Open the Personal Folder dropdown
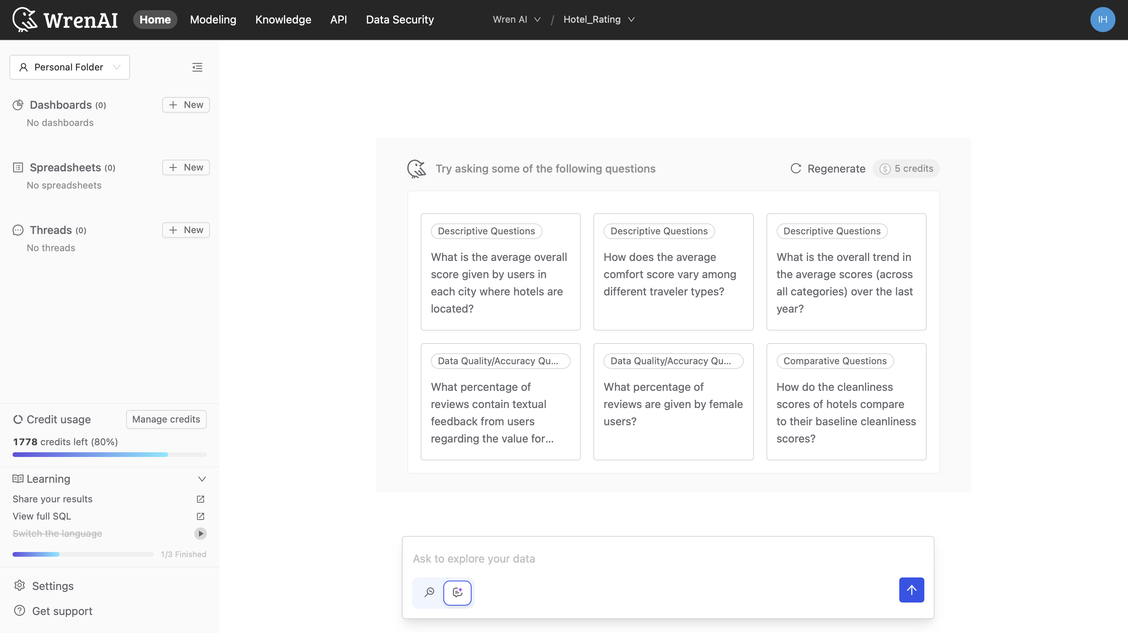 [69, 67]
